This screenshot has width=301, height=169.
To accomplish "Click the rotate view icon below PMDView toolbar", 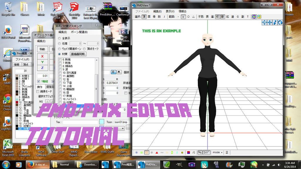I will coord(280,23).
